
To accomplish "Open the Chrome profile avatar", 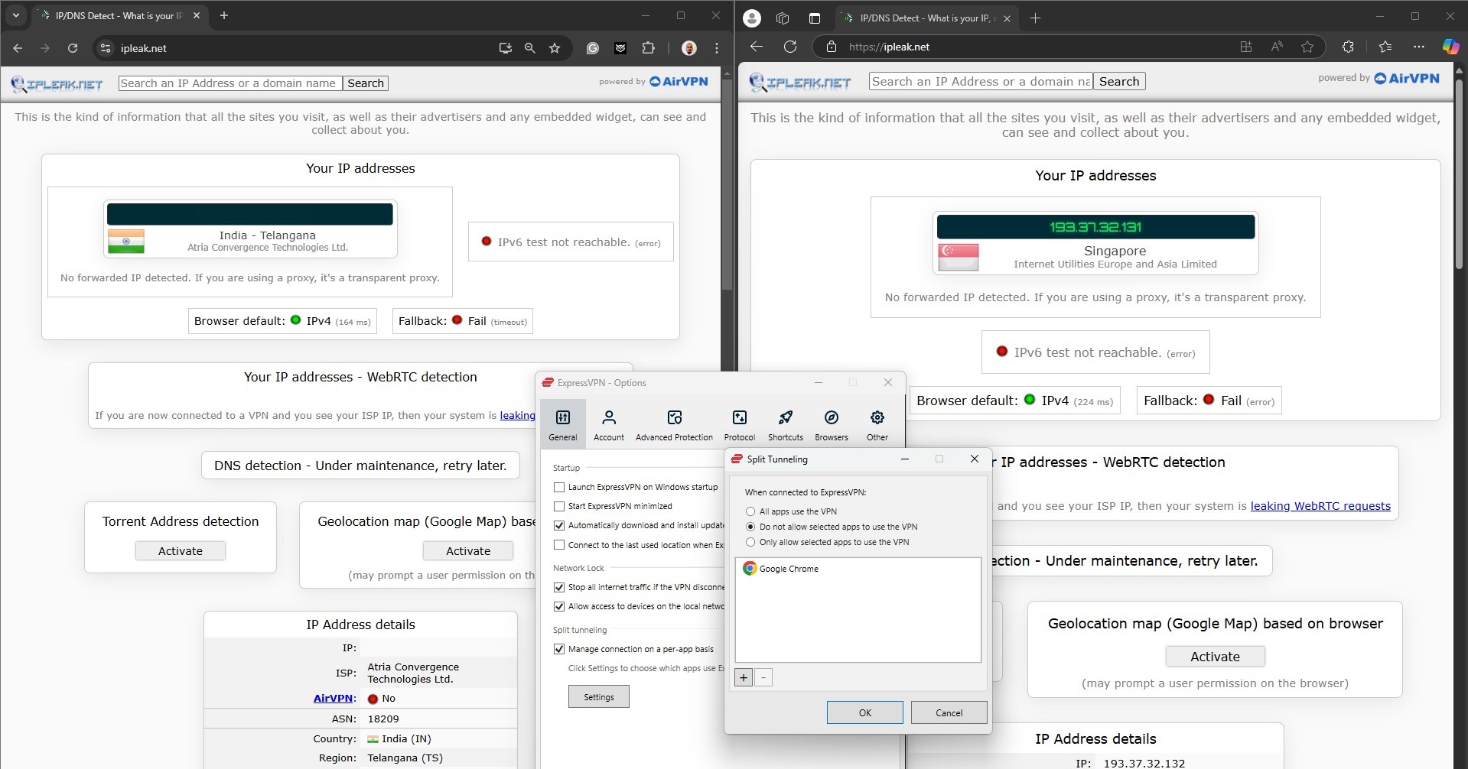I will pos(688,48).
